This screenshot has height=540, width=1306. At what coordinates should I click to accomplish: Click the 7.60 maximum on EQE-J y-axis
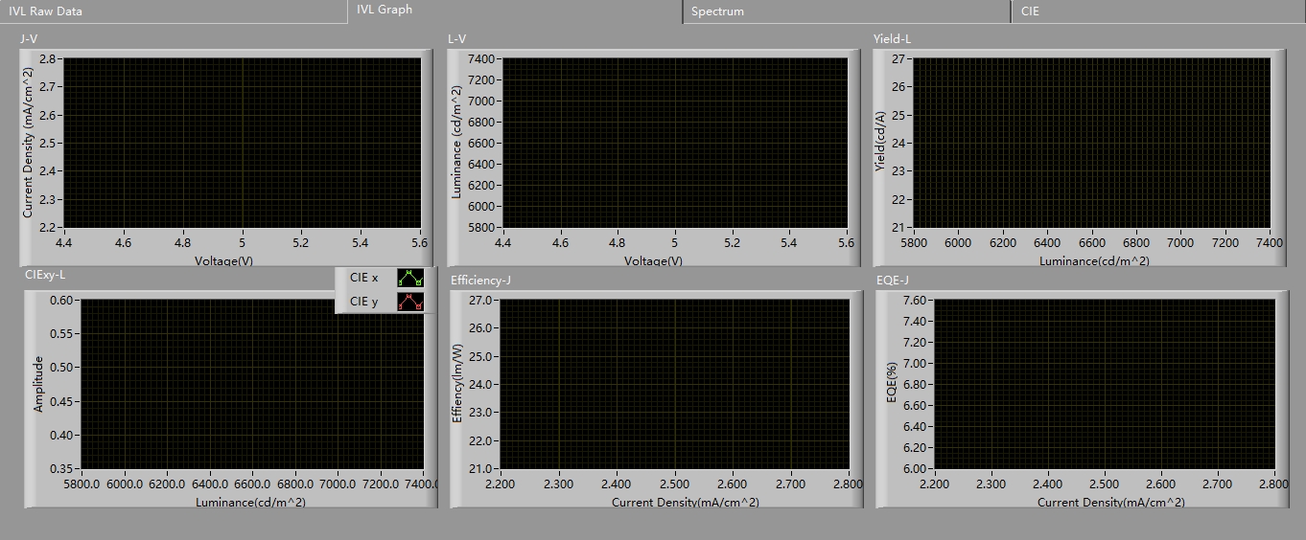(x=912, y=300)
